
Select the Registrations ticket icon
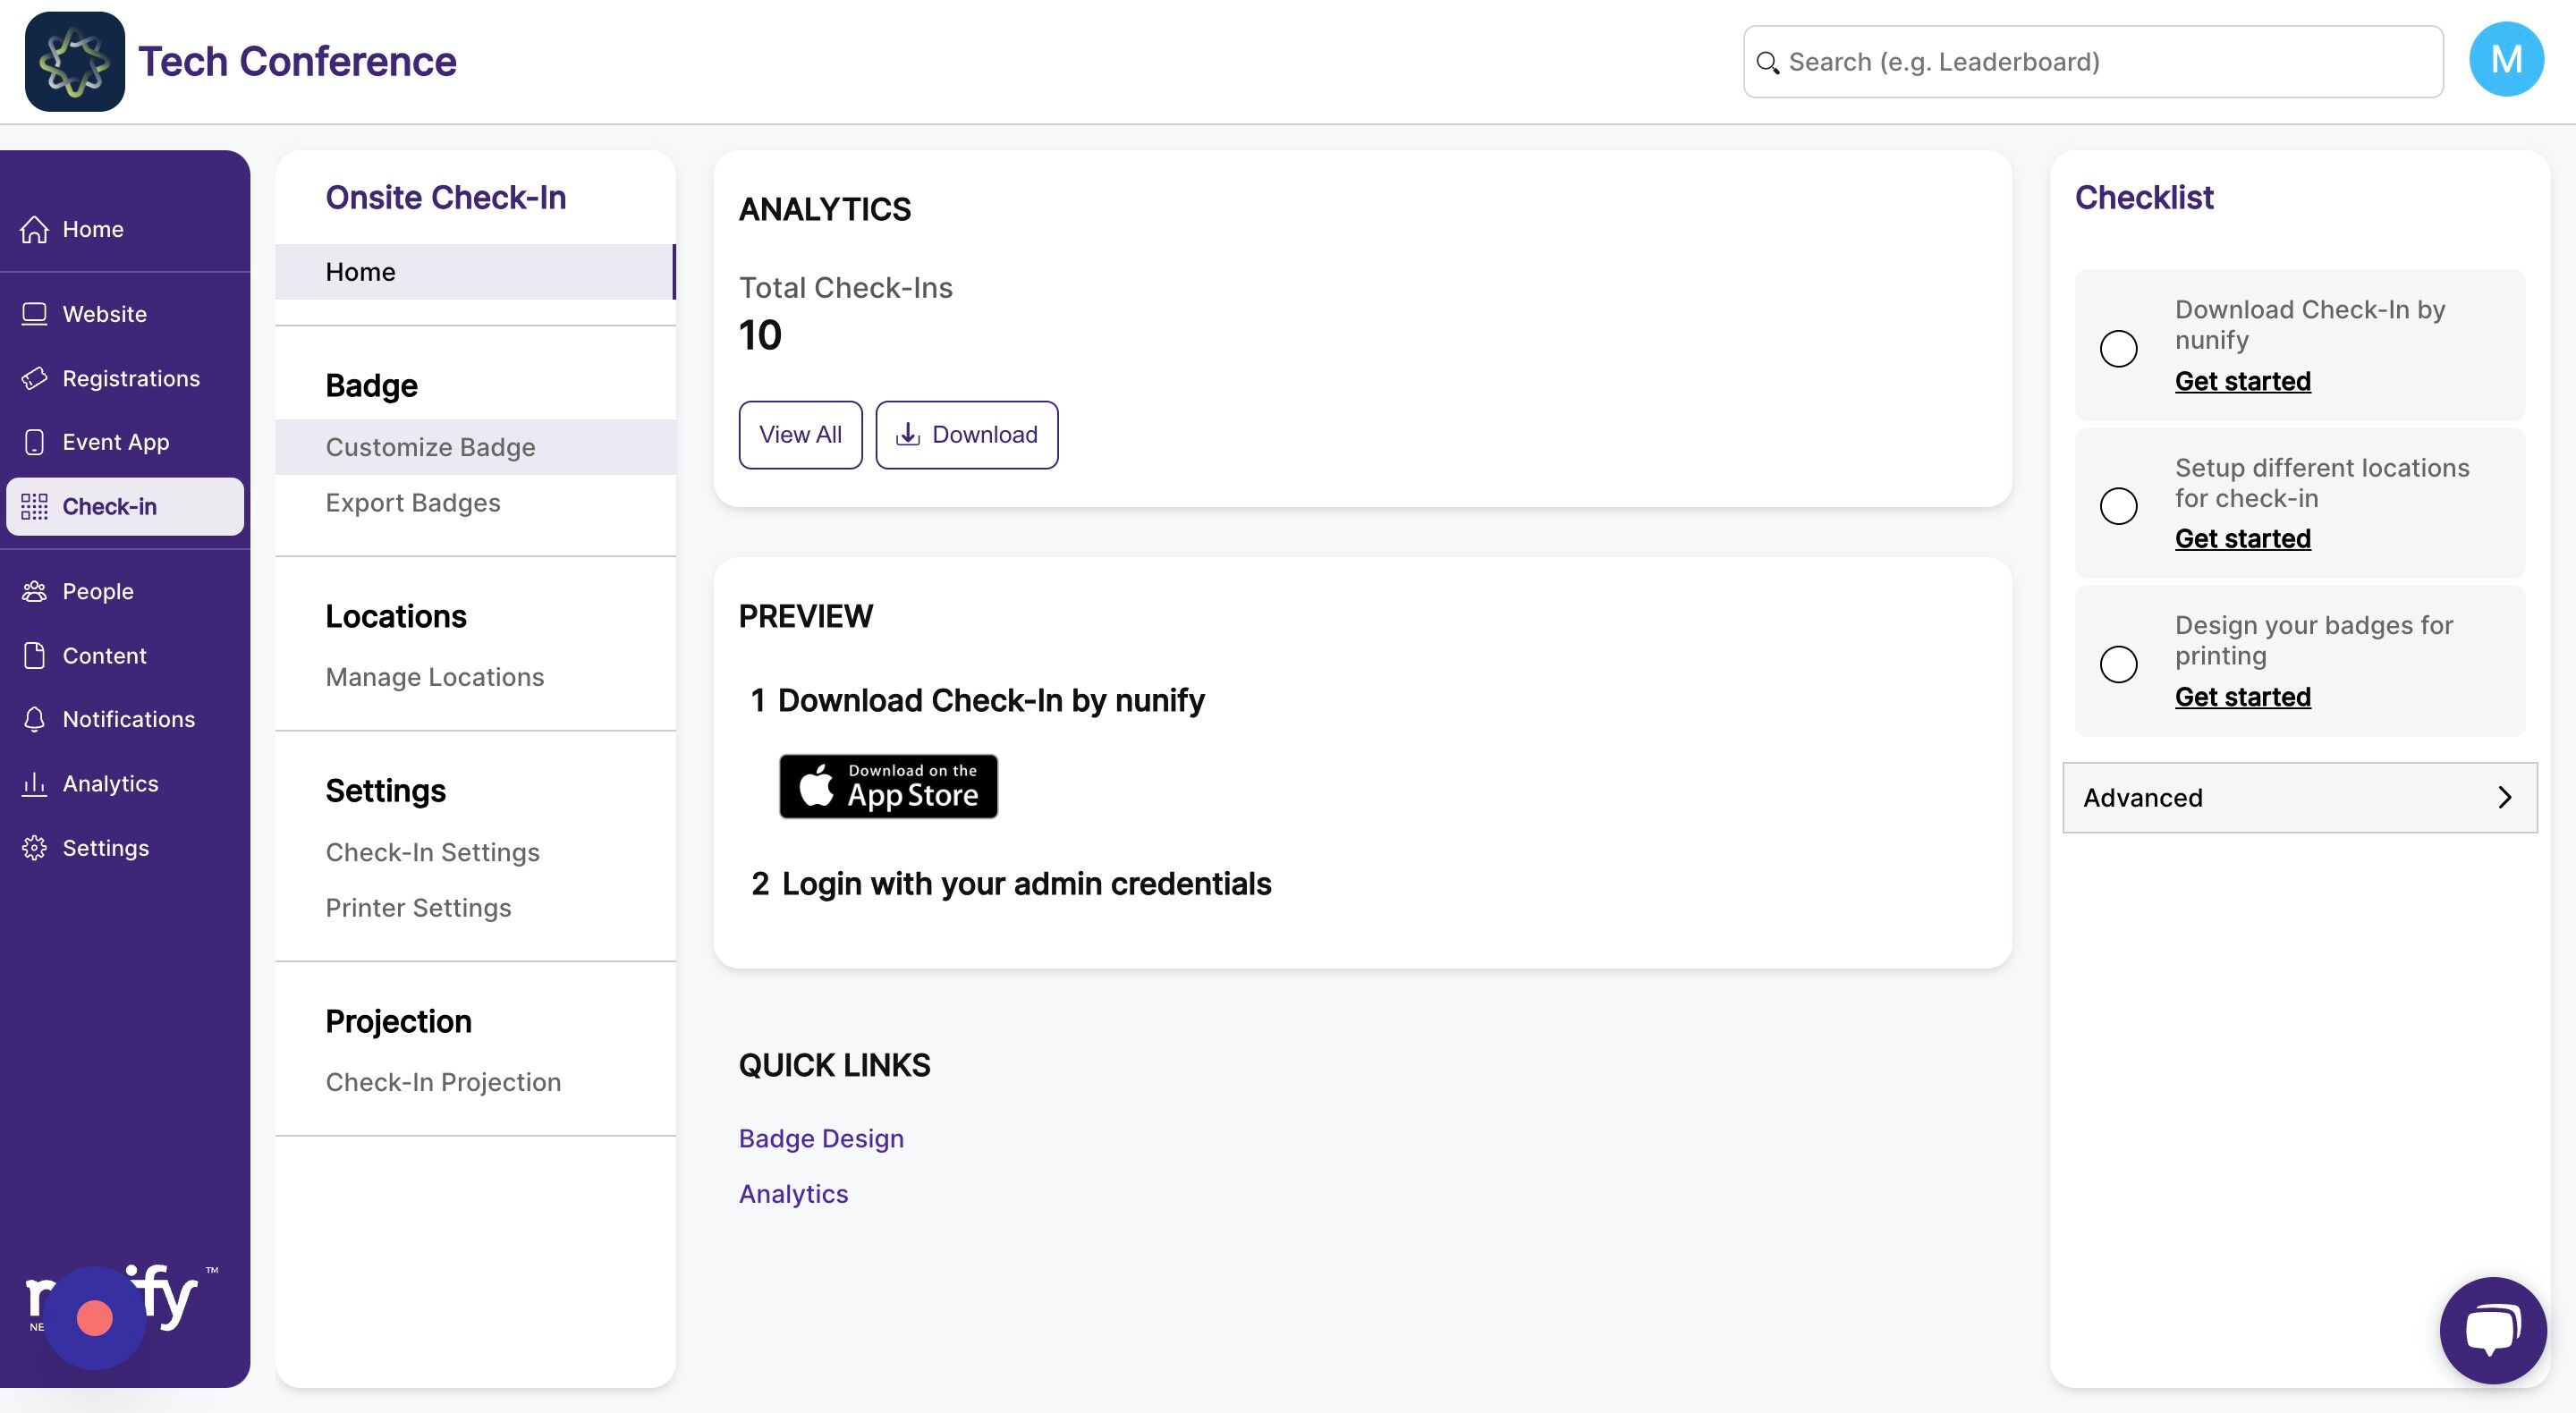coord(35,378)
